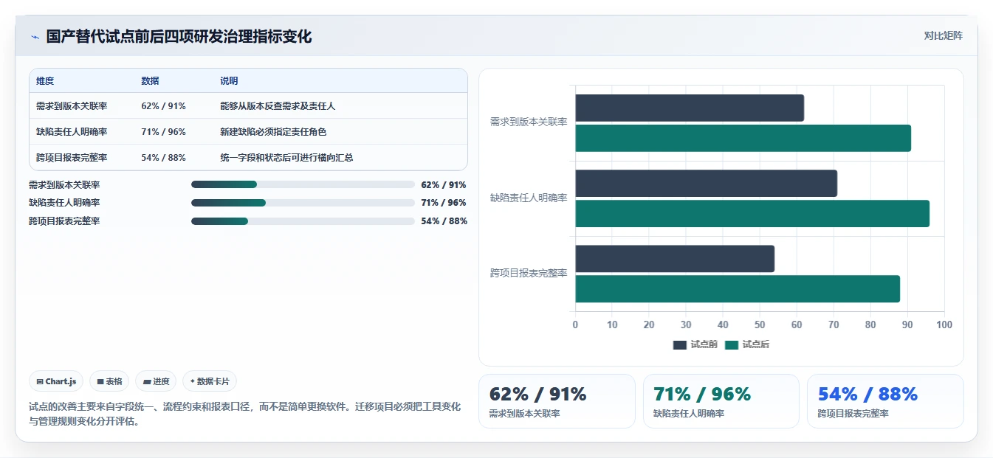Click table cell 54% / 88%
This screenshot has width=993, height=458.
[163, 158]
